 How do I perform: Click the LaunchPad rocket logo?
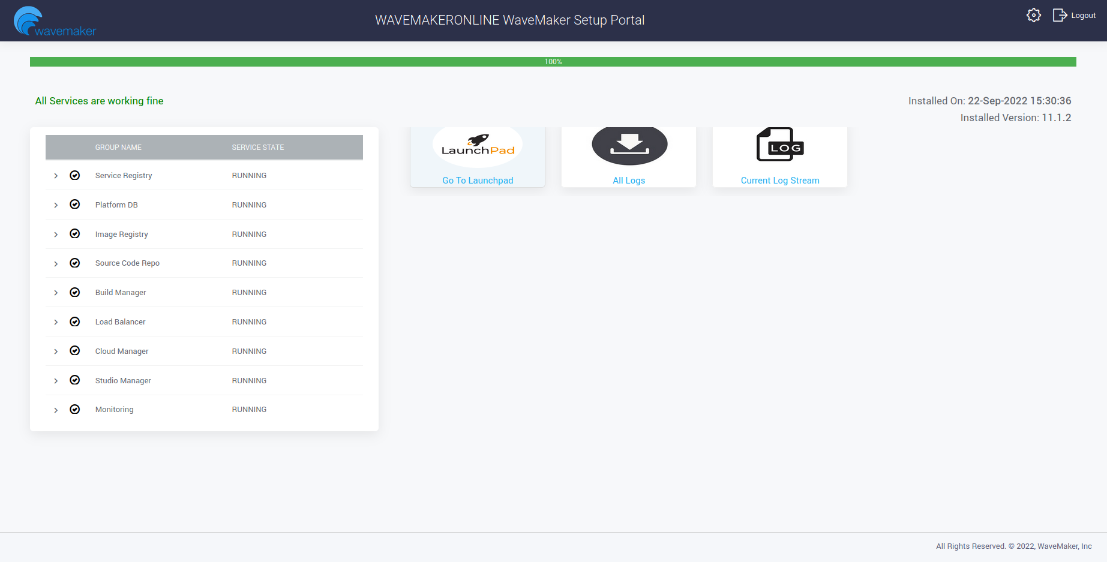tap(478, 145)
